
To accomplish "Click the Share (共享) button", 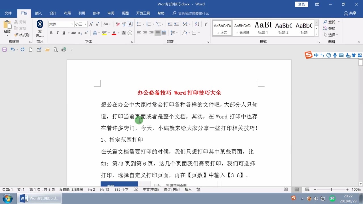I will coord(350,13).
